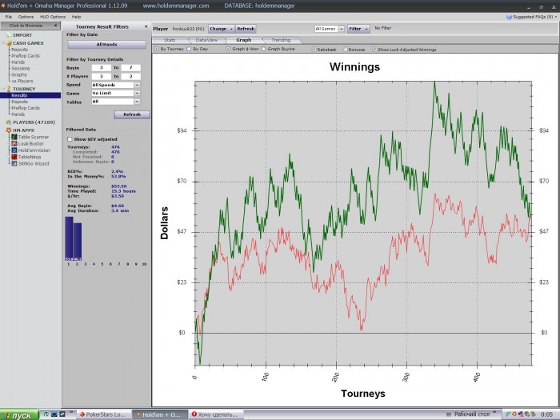The image size is (560, 420).
Task: Click the # Players maximum field
Action: coord(130,76)
